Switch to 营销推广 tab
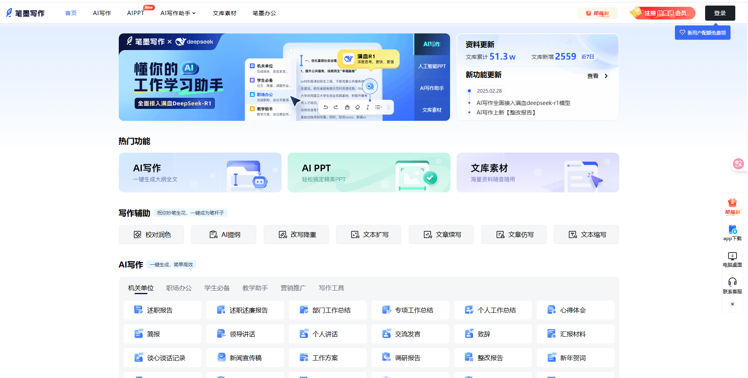The image size is (748, 378). (x=293, y=288)
